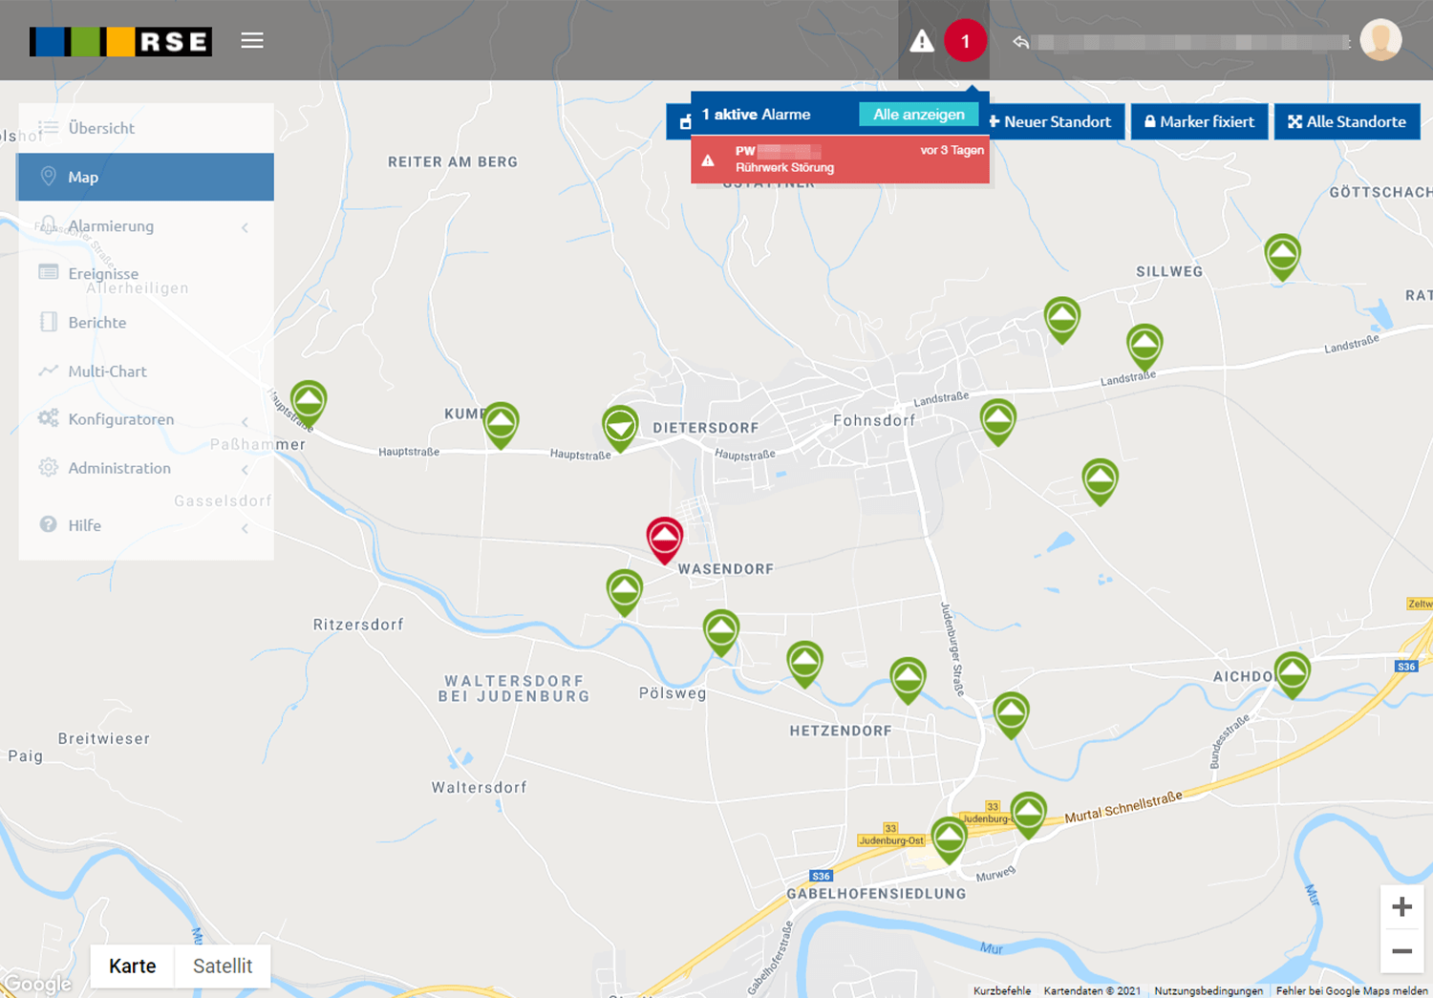Select the green marker at Kumpitz

point(501,425)
